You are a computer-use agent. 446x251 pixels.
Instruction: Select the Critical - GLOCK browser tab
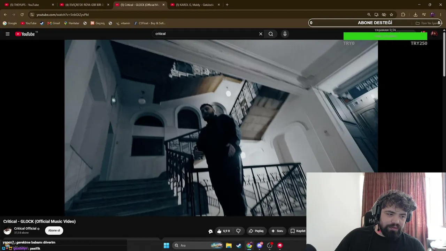click(x=140, y=5)
